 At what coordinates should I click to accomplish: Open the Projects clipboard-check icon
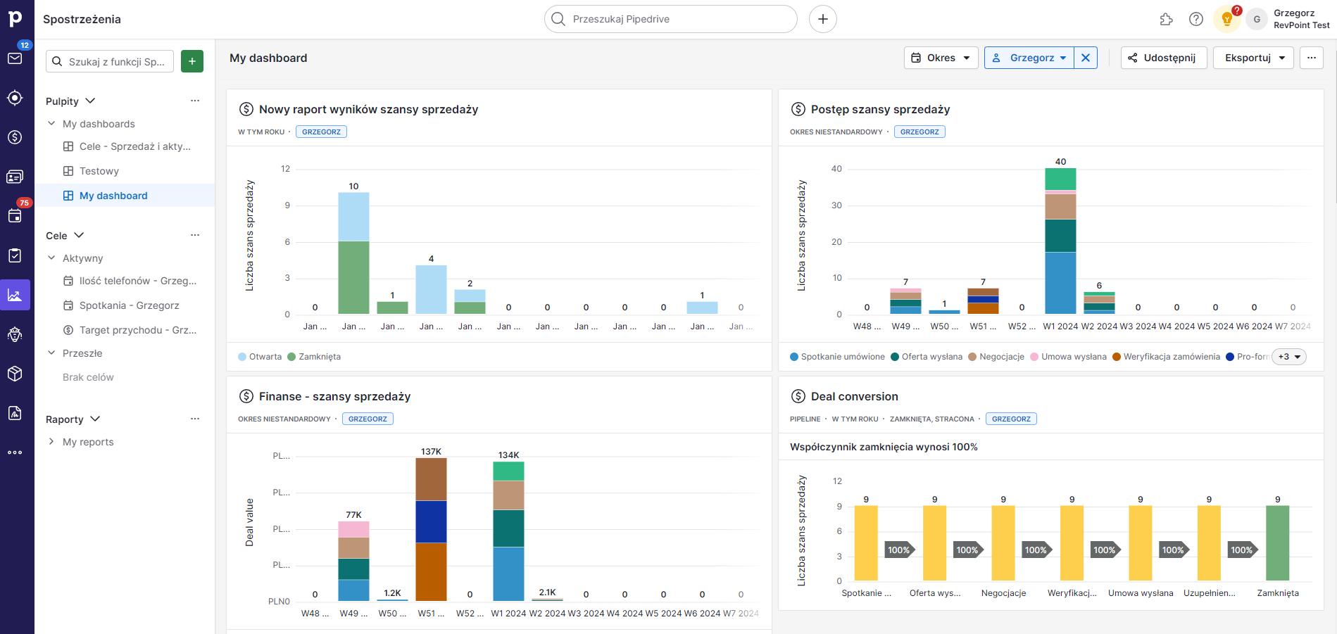15,255
